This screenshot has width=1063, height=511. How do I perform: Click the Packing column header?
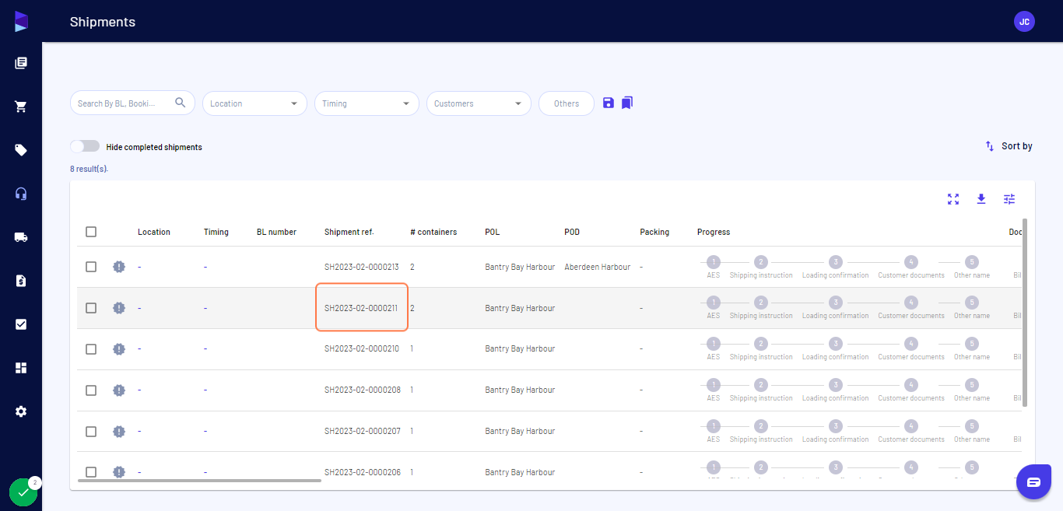654,232
